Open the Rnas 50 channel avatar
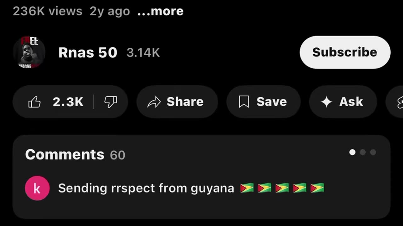Viewport: 403px width, 226px height. pos(29,52)
